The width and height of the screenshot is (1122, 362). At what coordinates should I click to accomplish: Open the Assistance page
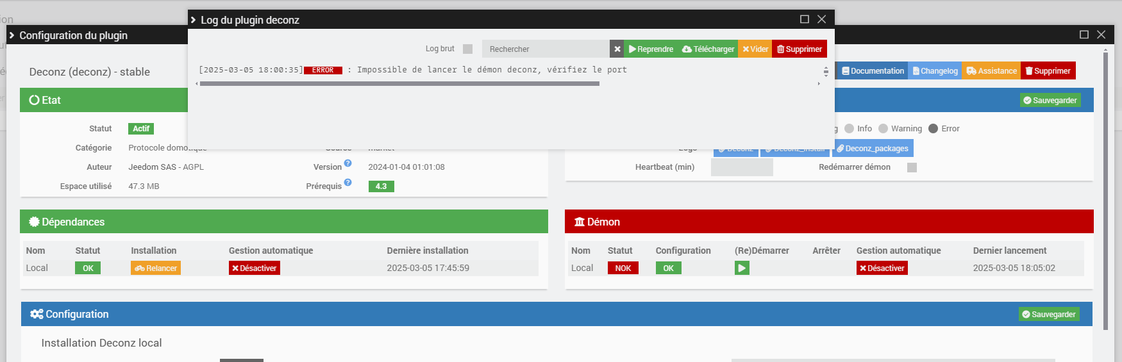(991, 70)
